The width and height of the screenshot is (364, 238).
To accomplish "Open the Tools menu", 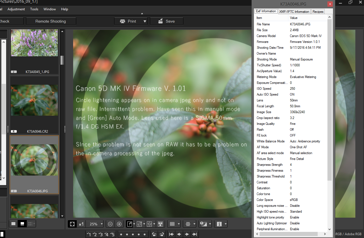I will (34, 9).
